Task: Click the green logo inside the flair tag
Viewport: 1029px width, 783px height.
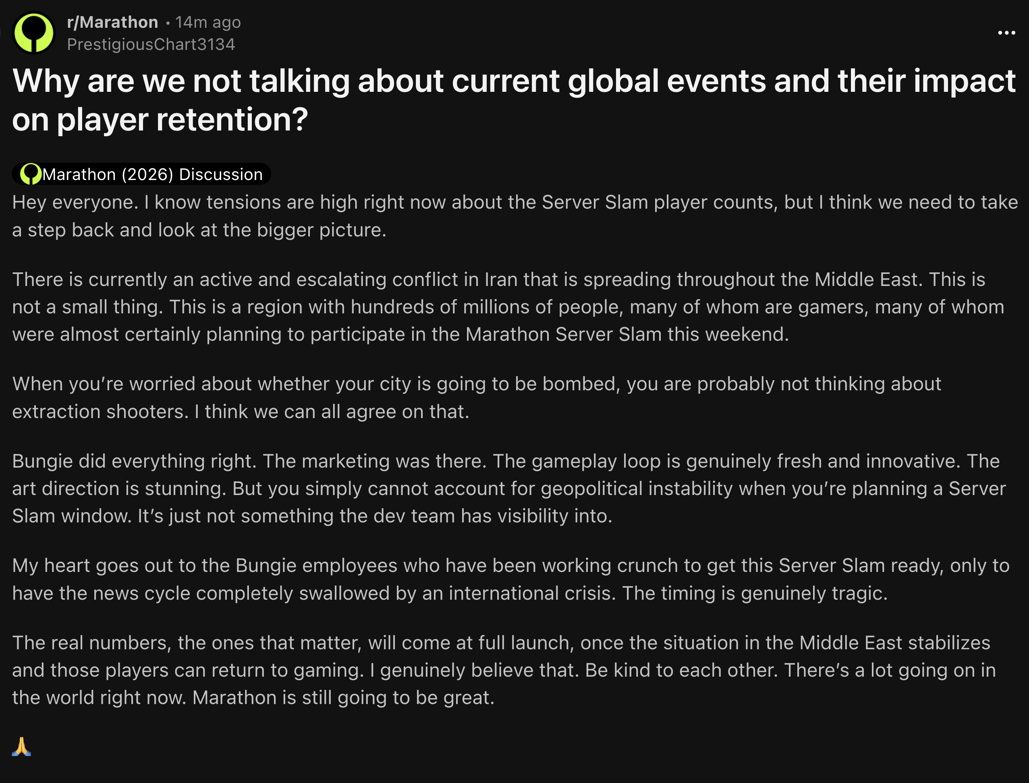Action: pyautogui.click(x=31, y=174)
